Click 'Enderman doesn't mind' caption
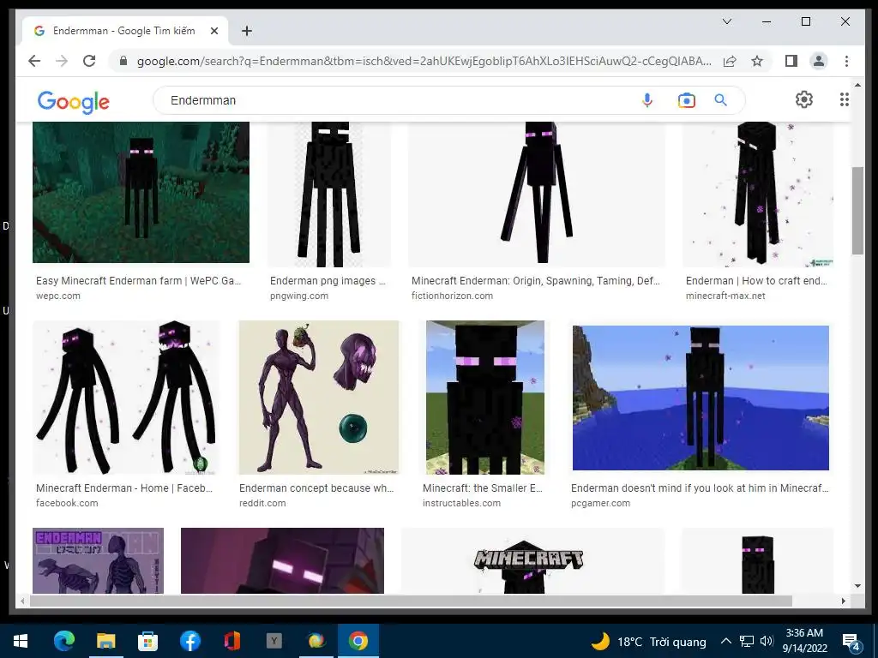The width and height of the screenshot is (878, 658). click(x=700, y=488)
